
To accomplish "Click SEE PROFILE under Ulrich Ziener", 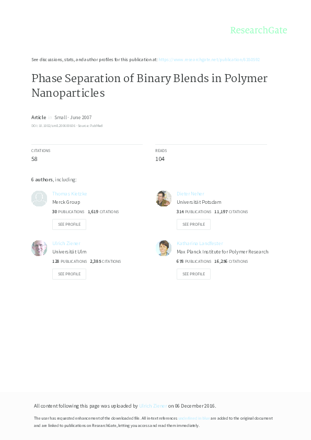I will (x=69, y=274).
